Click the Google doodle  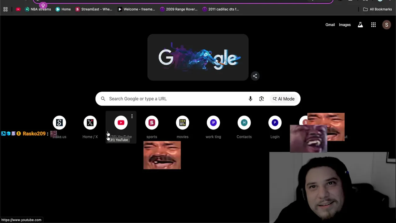[198, 58]
